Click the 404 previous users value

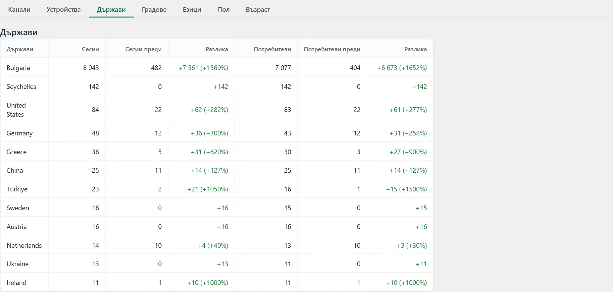coord(355,68)
